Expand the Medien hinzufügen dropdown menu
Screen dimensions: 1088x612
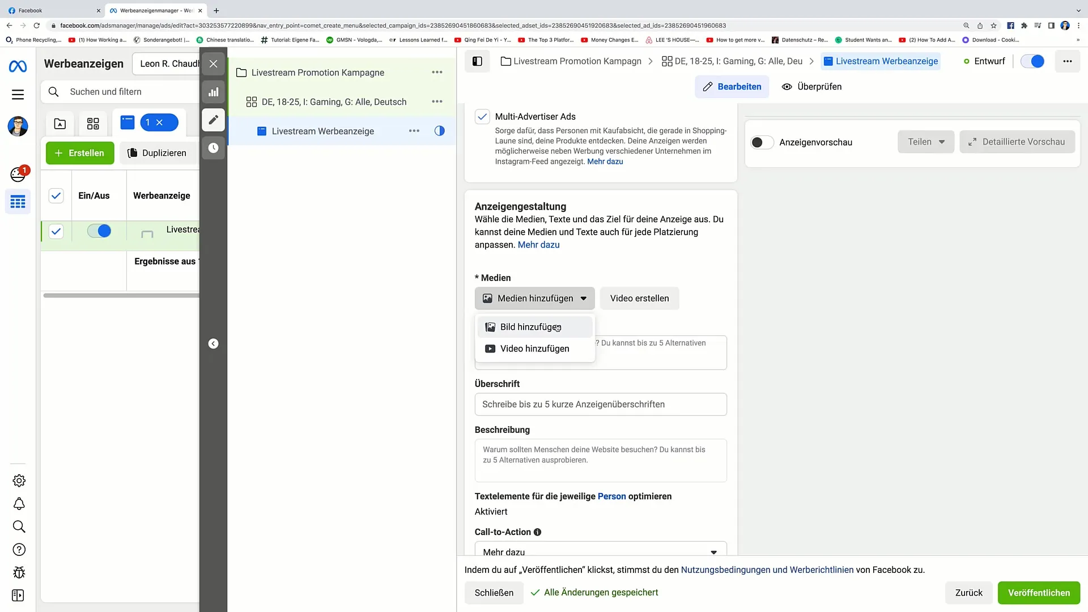point(535,298)
